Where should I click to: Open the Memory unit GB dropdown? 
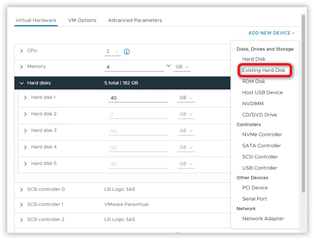point(182,67)
